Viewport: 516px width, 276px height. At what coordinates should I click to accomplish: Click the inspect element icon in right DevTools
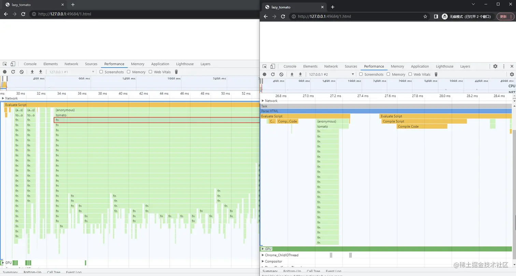[264, 66]
